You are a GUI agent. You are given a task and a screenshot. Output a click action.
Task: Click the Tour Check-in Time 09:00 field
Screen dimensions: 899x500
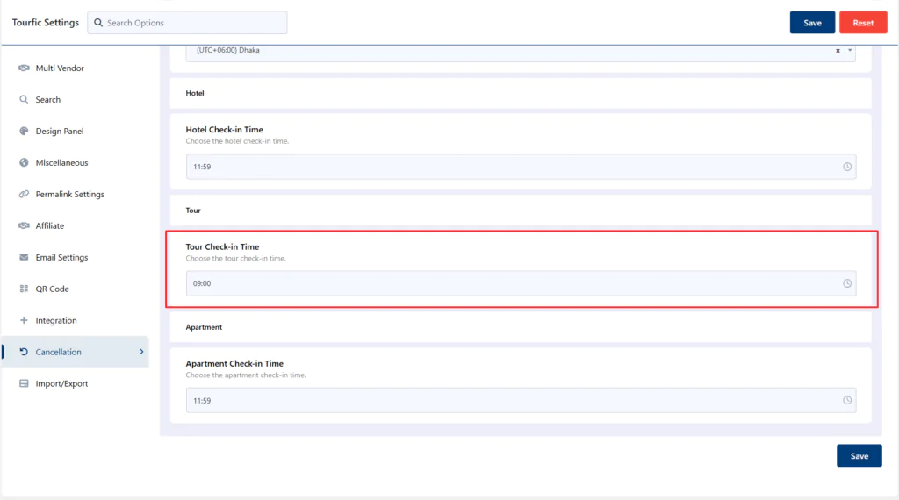click(x=521, y=283)
